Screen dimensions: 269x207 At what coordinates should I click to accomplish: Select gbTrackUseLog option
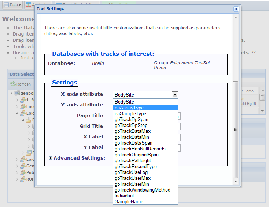pos(131,172)
